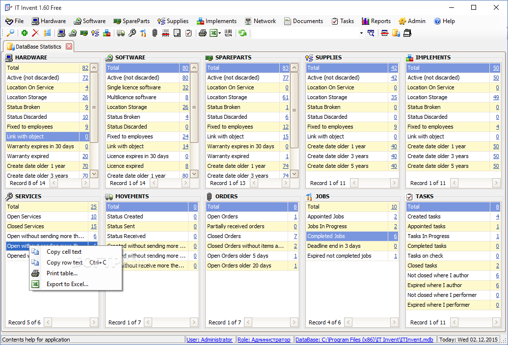Go to next record in Hardware panel
This screenshot has width=508, height=345.
click(85, 183)
